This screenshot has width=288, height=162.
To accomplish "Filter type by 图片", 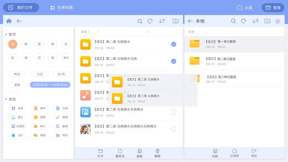I will 17,117.
